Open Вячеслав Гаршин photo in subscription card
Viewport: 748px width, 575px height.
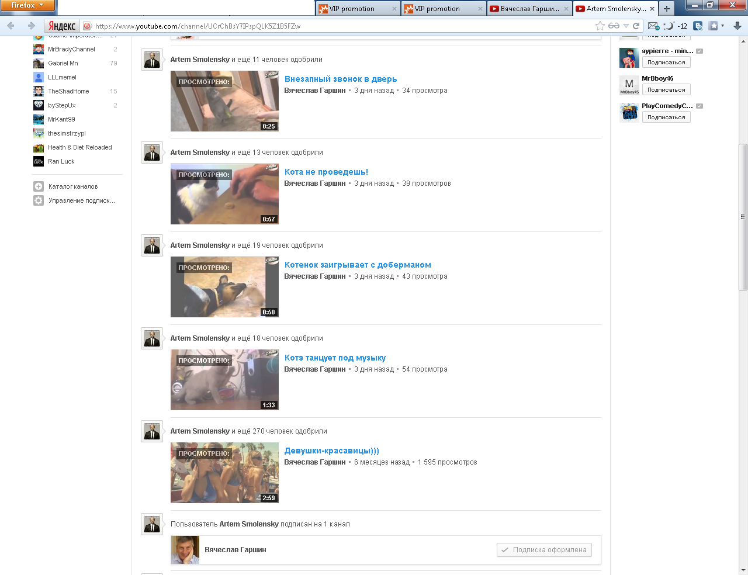[x=185, y=550]
